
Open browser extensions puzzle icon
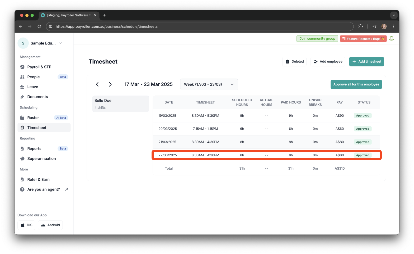[360, 26]
